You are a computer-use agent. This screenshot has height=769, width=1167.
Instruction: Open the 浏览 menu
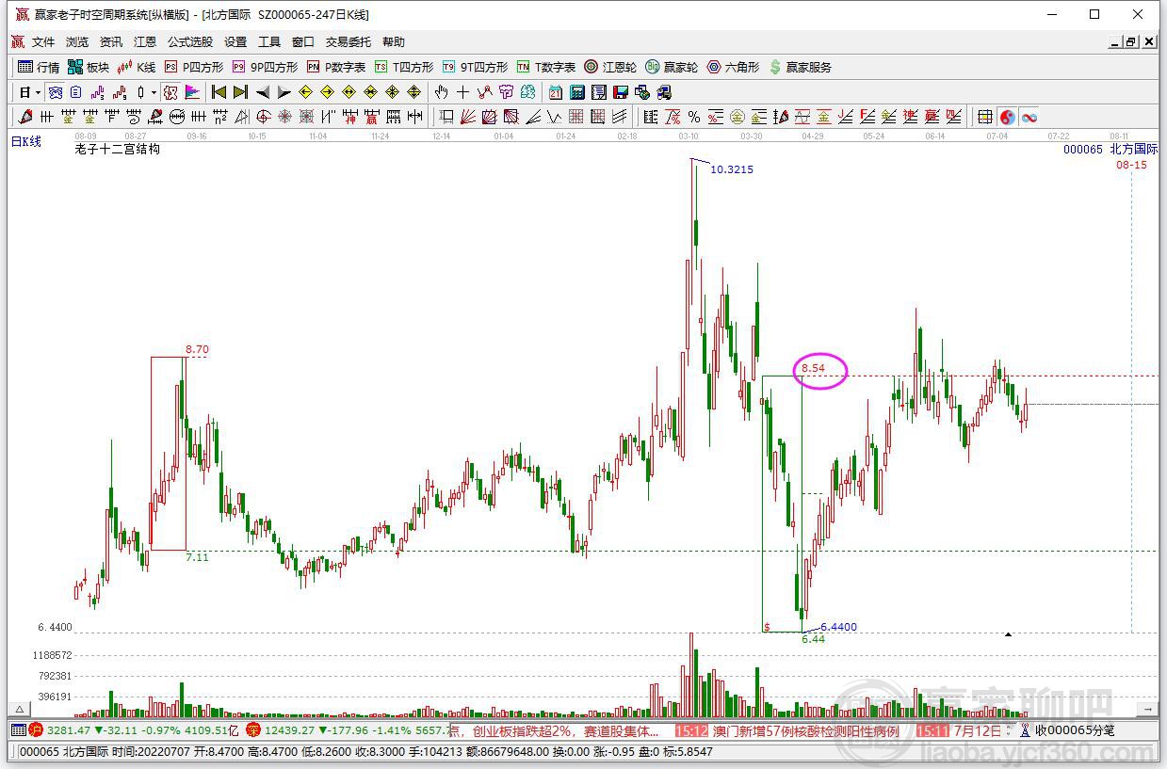[77, 42]
